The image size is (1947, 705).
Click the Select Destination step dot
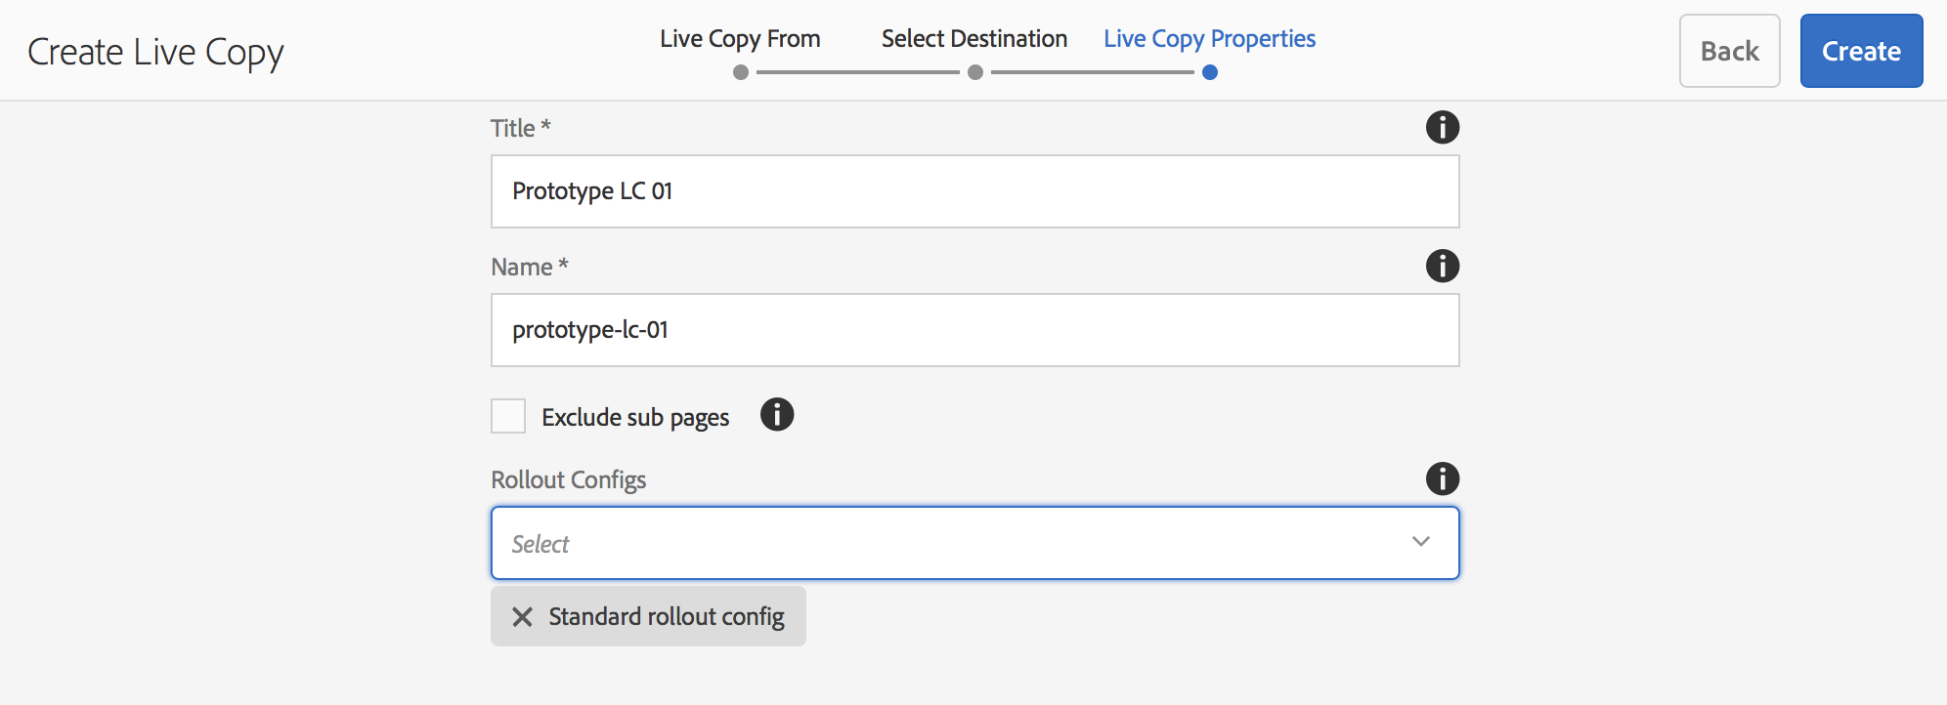pos(974,72)
